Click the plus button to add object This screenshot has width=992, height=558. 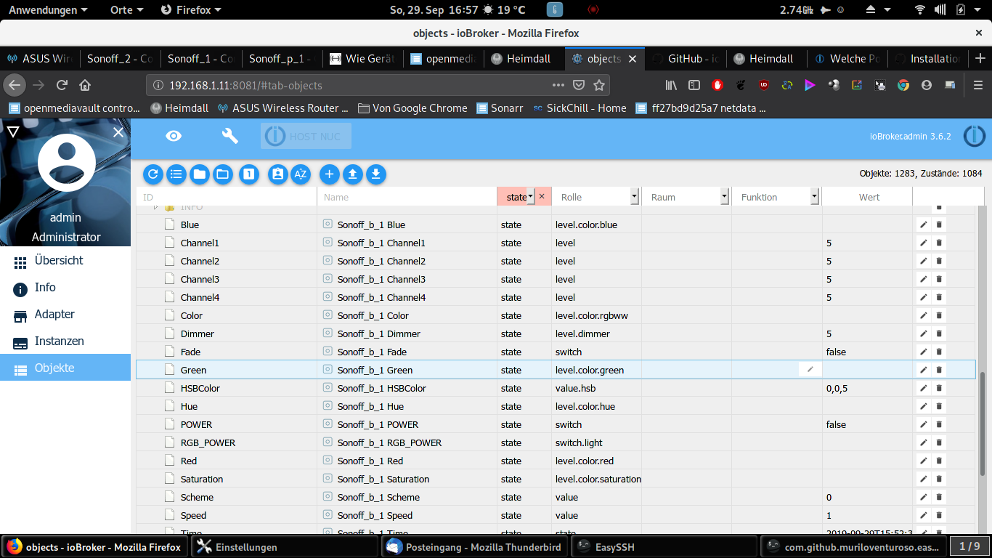pyautogui.click(x=329, y=174)
